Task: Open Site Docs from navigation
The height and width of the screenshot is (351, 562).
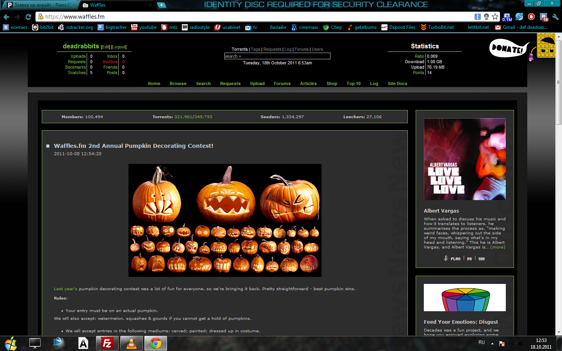Action: tap(397, 83)
